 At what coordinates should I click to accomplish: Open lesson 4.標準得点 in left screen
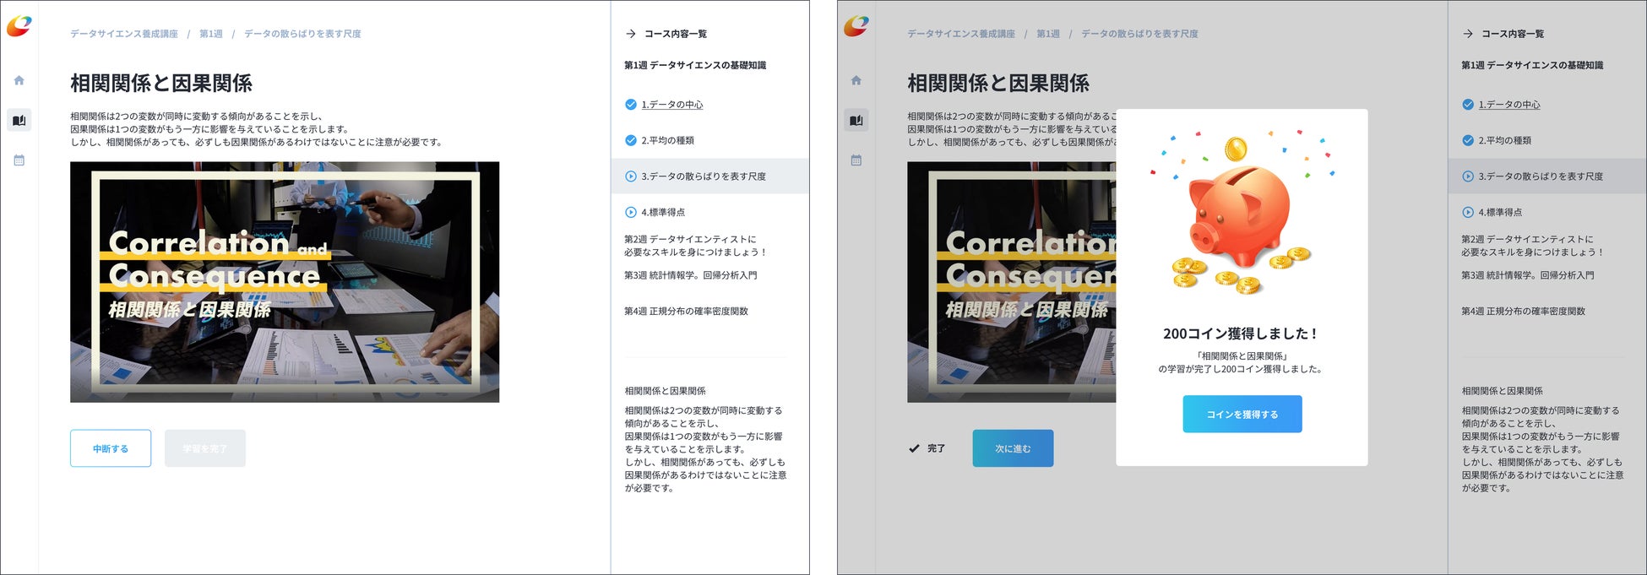663,212
